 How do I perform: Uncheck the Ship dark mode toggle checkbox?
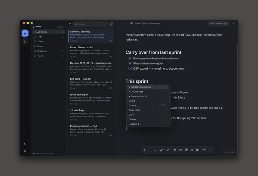[x=130, y=63]
